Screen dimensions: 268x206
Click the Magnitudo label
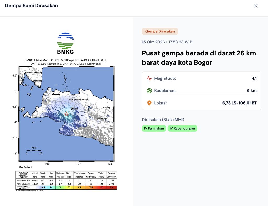tap(165, 78)
